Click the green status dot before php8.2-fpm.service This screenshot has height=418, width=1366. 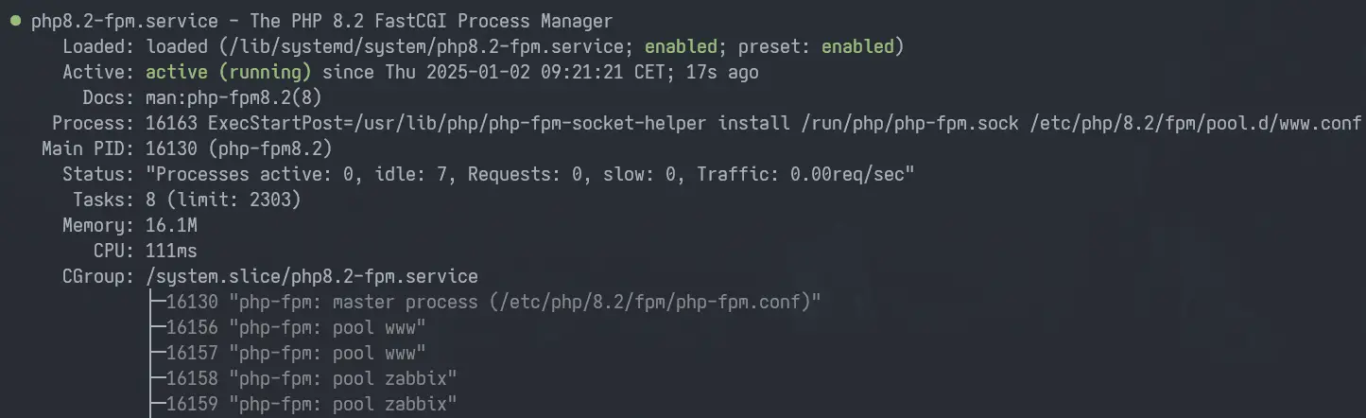pyautogui.click(x=15, y=21)
